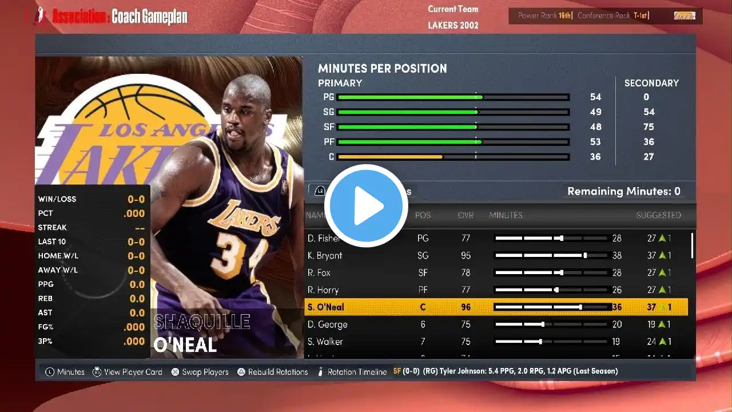Select the Minutes option label

pyautogui.click(x=71, y=372)
